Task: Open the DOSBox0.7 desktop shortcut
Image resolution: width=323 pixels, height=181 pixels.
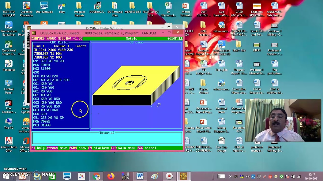Action: (x=97, y=8)
